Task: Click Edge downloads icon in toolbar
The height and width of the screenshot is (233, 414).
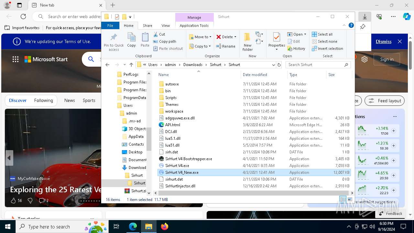Action: click(x=365, y=17)
